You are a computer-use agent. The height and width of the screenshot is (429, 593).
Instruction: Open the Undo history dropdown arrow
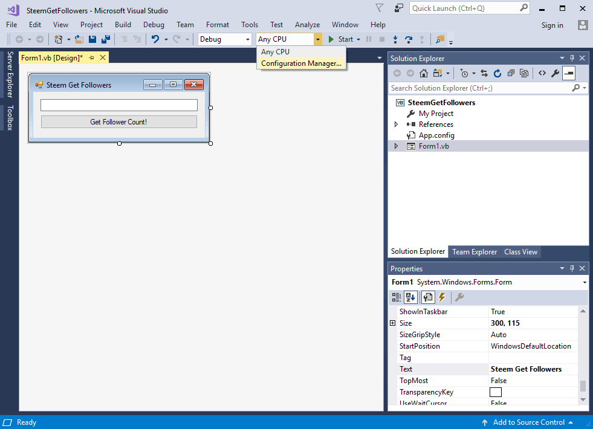pyautogui.click(x=166, y=39)
